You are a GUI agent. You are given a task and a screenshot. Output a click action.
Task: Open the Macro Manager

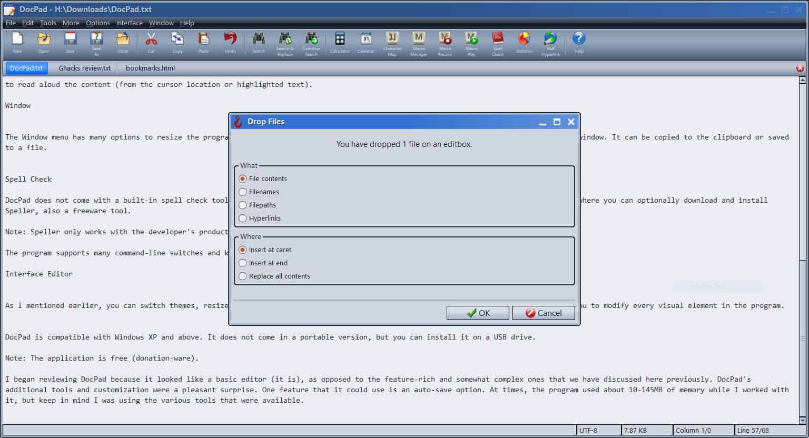pos(419,43)
